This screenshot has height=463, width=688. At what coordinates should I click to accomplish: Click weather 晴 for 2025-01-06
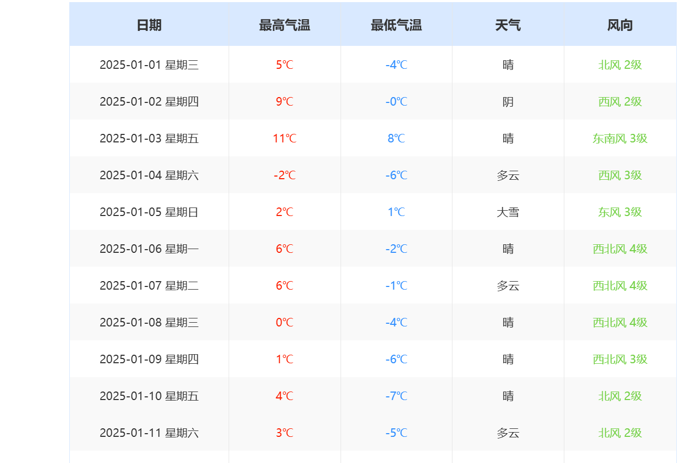click(x=508, y=249)
